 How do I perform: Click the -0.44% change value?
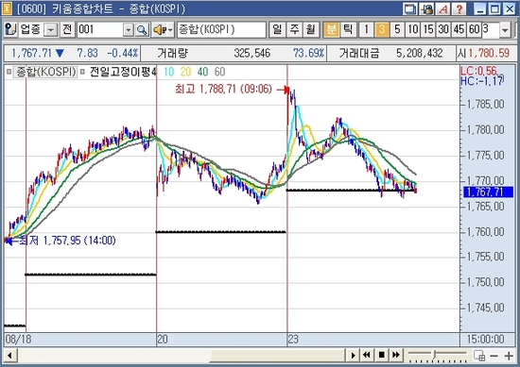click(x=122, y=53)
